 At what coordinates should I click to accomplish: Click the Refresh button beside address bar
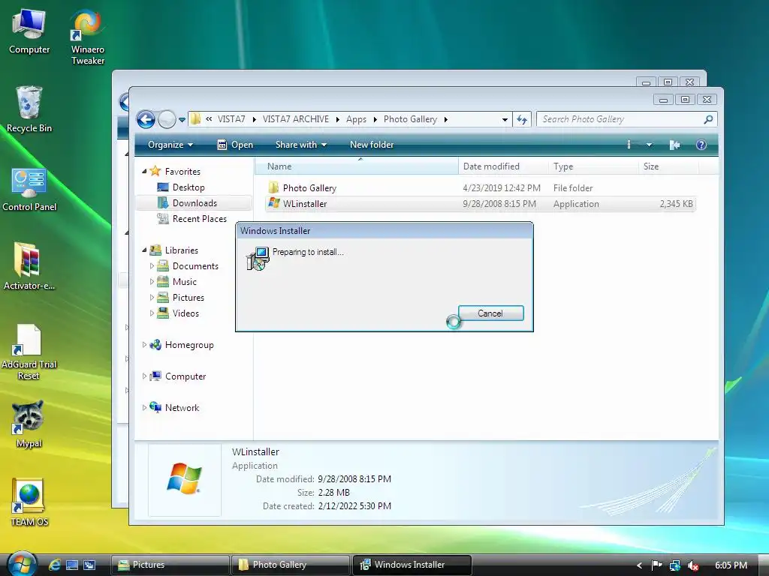pos(522,119)
